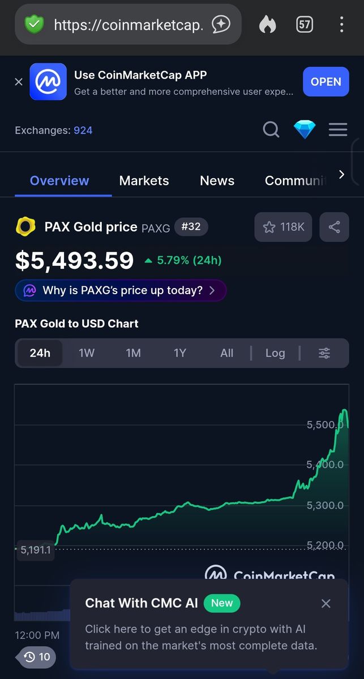Dismiss the Chat With CMC AI popup
The width and height of the screenshot is (364, 679).
click(326, 603)
